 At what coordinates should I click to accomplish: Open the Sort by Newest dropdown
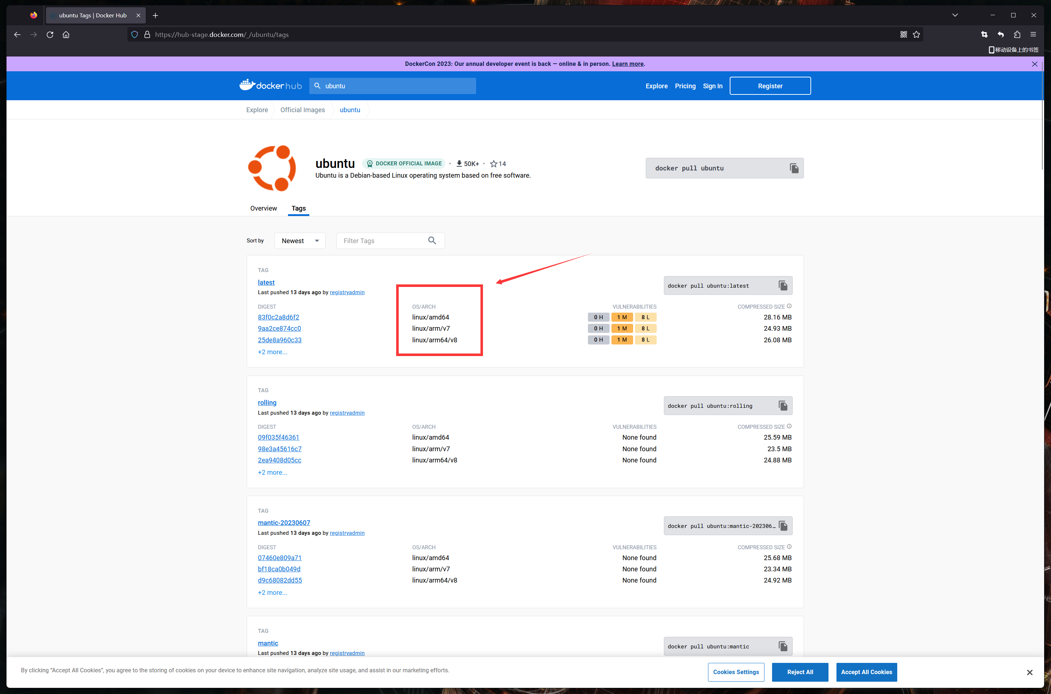[x=300, y=241]
